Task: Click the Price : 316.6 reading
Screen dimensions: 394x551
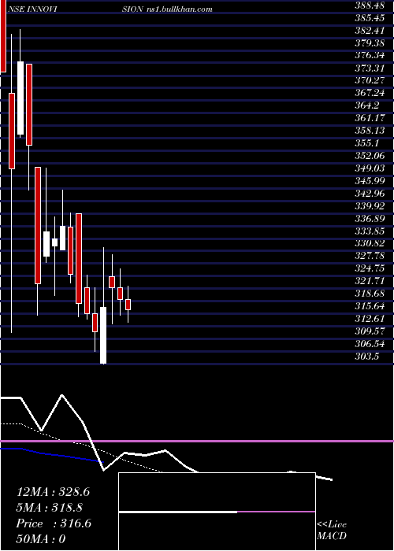Action: click(54, 523)
